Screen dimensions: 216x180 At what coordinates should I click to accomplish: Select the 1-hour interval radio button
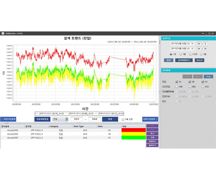point(190,54)
